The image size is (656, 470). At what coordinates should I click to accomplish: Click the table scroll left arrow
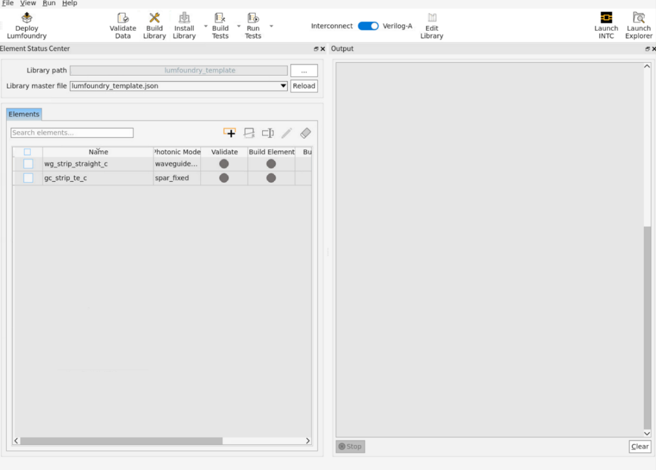tap(16, 441)
